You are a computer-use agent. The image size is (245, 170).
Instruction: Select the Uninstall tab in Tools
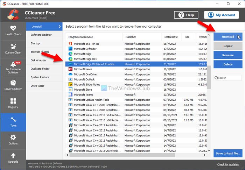click(x=44, y=27)
